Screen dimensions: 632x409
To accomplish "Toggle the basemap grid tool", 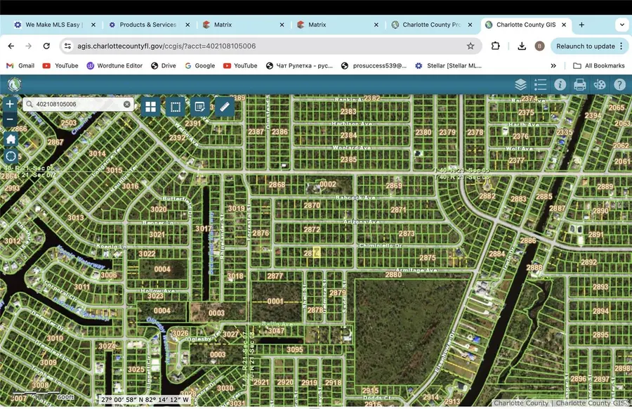I will click(150, 108).
